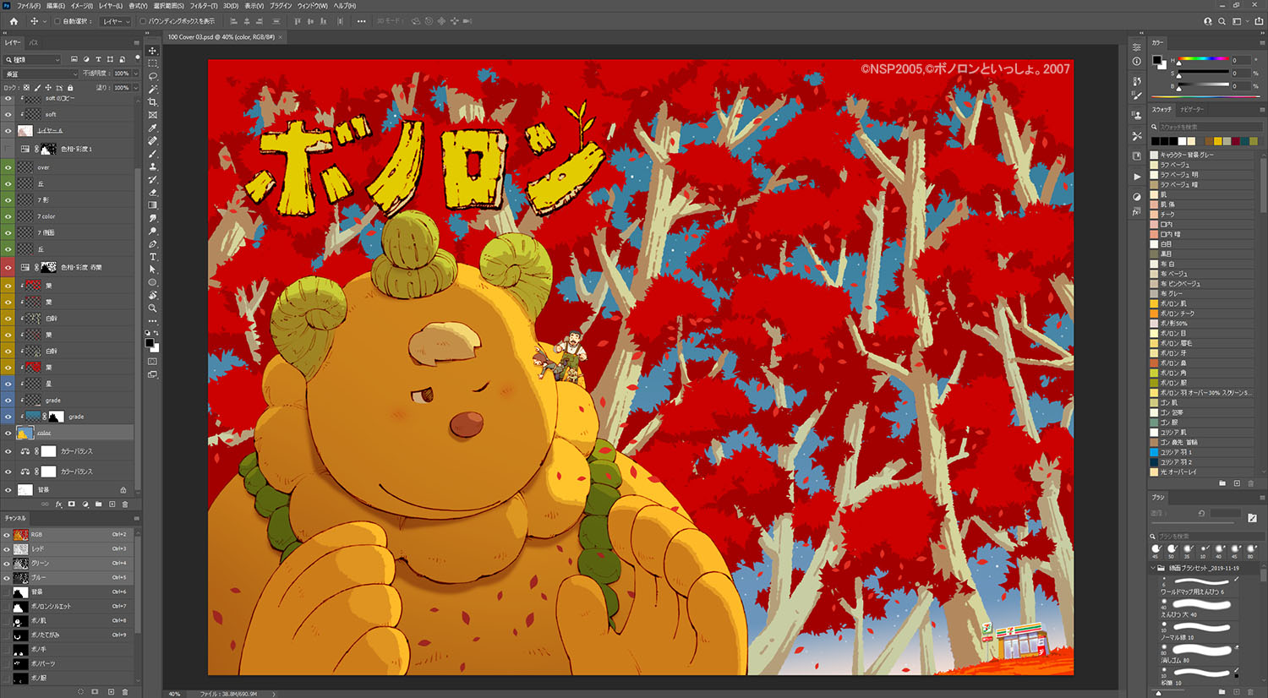Switch to the ナビゲーター tab

tap(1192, 110)
